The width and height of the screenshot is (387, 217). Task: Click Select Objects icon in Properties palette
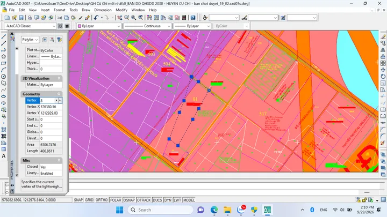(x=52, y=39)
